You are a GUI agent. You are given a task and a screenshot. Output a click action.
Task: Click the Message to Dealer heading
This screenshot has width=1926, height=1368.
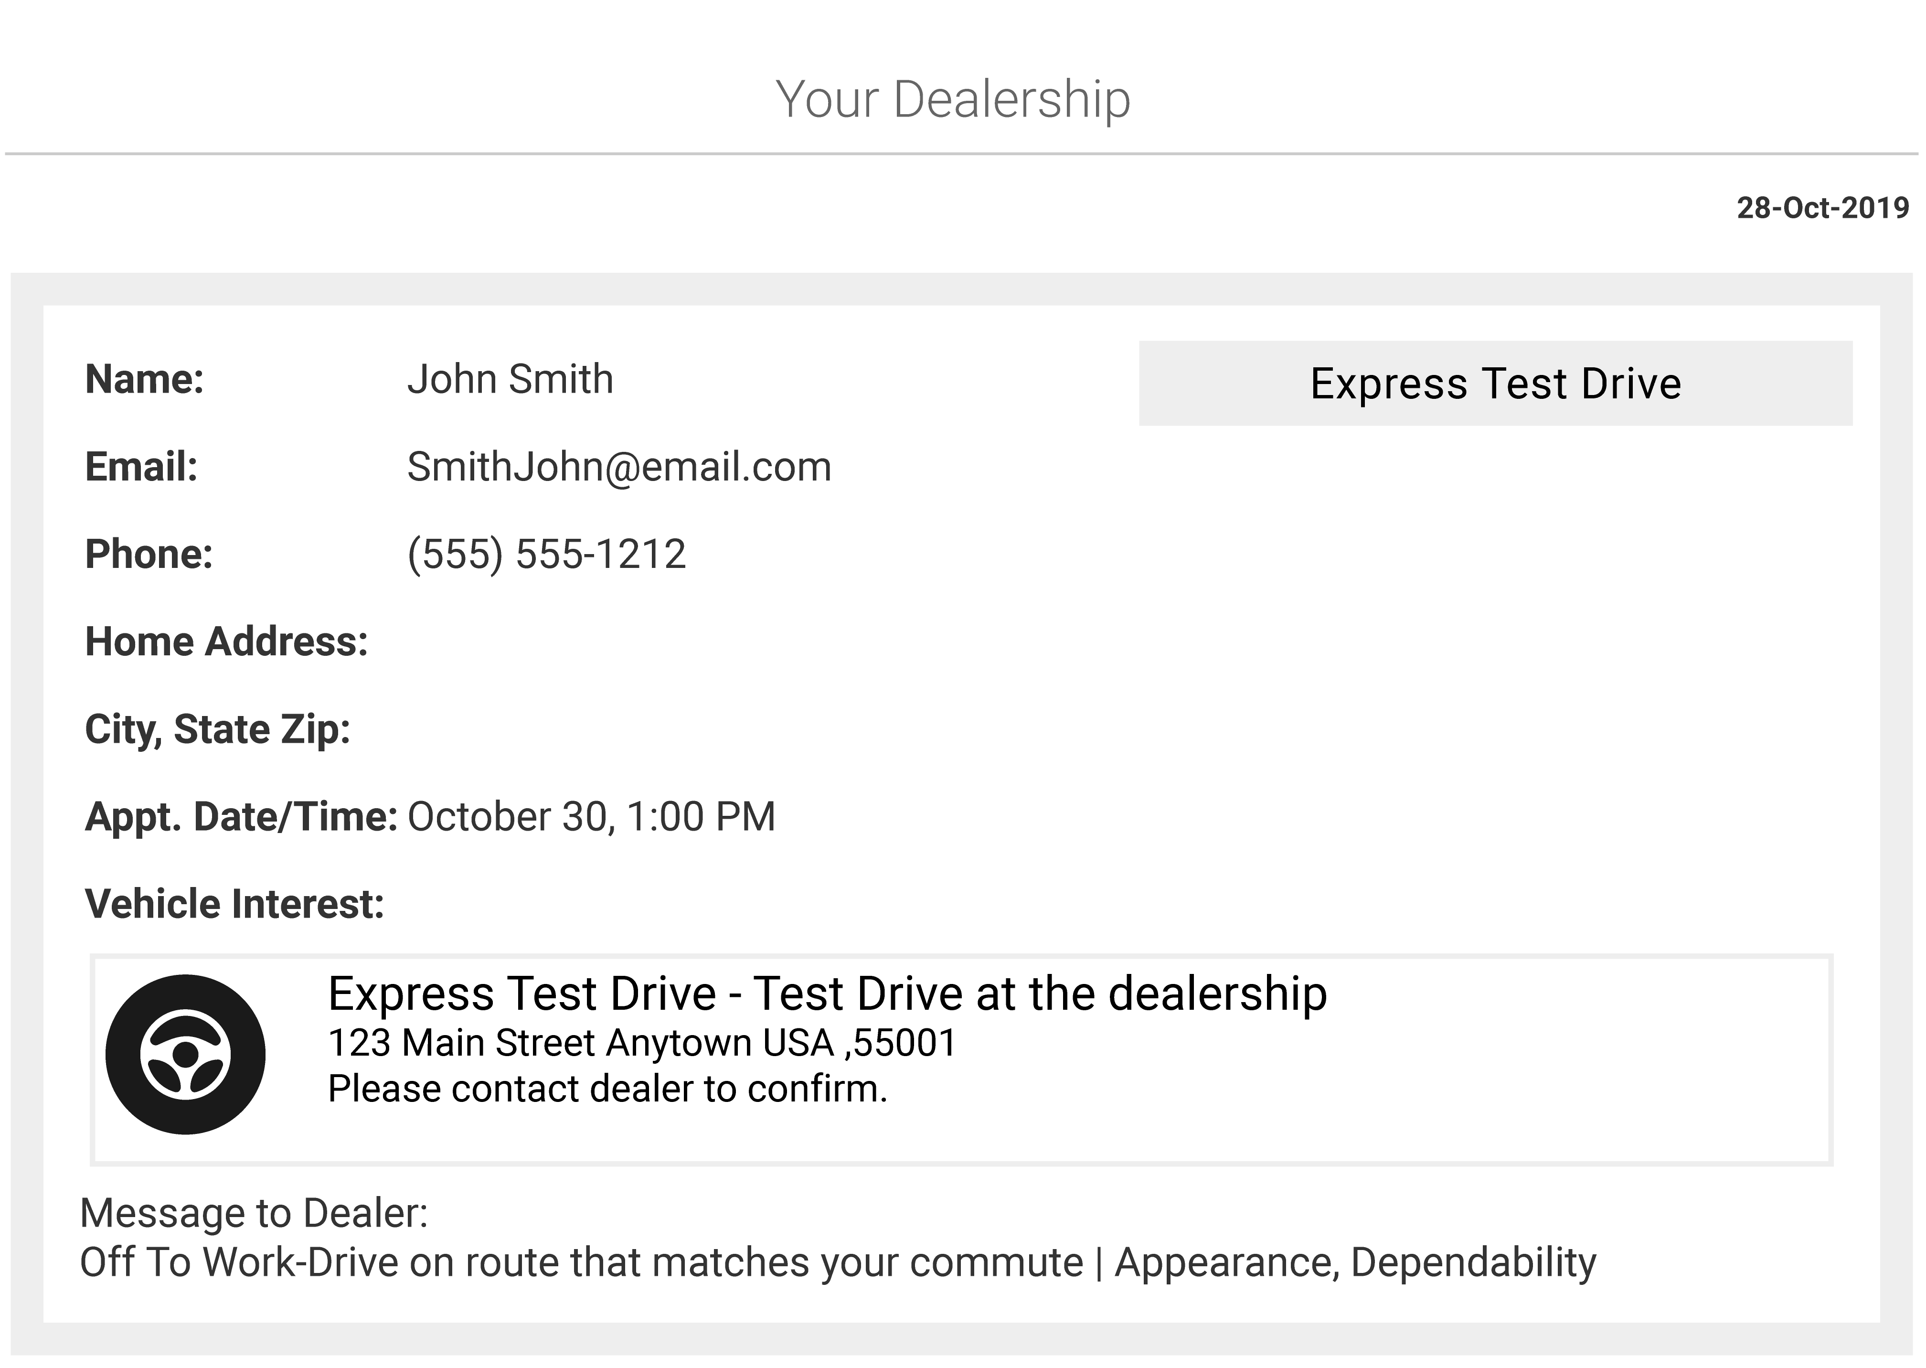(254, 1213)
